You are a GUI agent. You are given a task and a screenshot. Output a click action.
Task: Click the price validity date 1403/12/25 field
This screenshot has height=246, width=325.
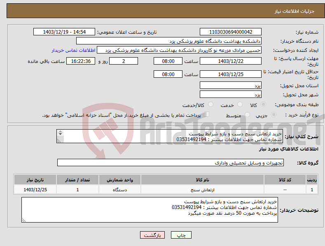coord(231,74)
